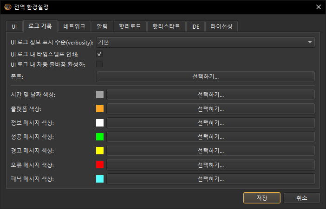Choose 시간 및 날짜 색상 with 선택하기
The width and height of the screenshot is (326, 209).
(211, 95)
